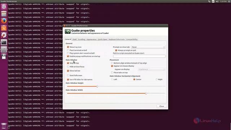Image resolution: width=231 pixels, height=130 pixels.
Task: Click the 'Main Window Height' label
Action: coord(75,83)
